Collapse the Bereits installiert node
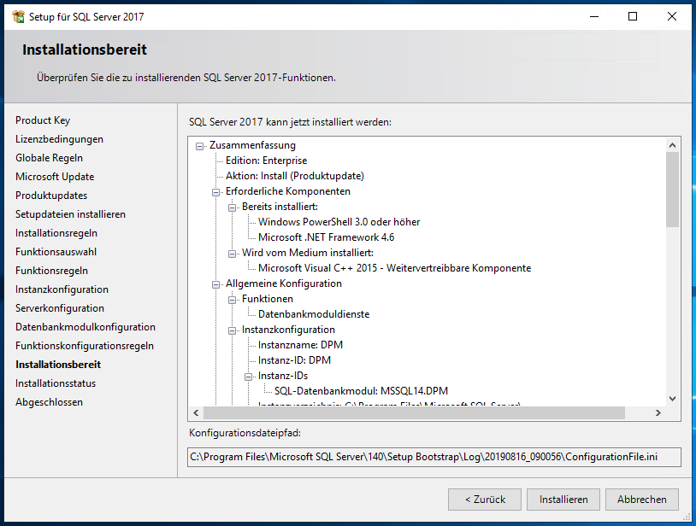This screenshot has height=526, width=696. coord(233,207)
